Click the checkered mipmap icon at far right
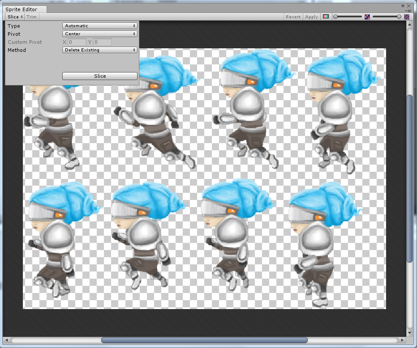417x348 pixels. pos(407,17)
